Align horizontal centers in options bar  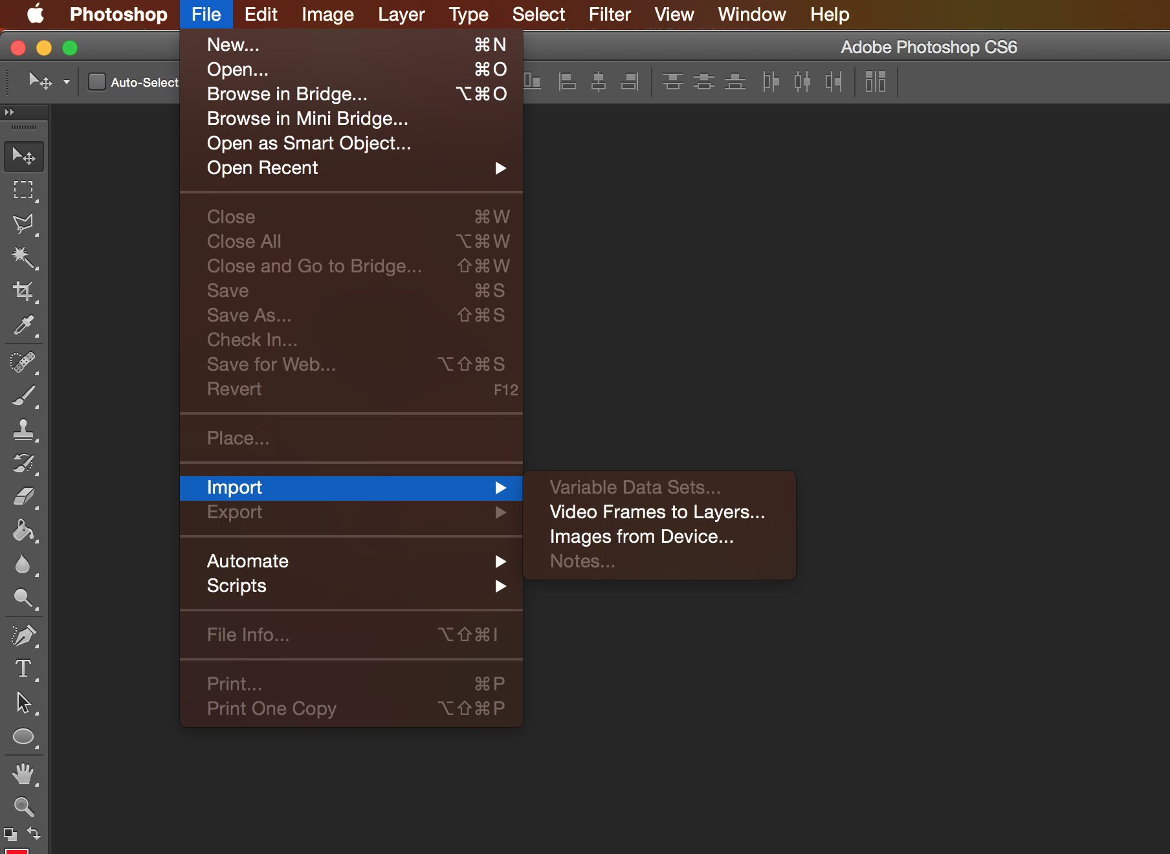click(x=599, y=82)
